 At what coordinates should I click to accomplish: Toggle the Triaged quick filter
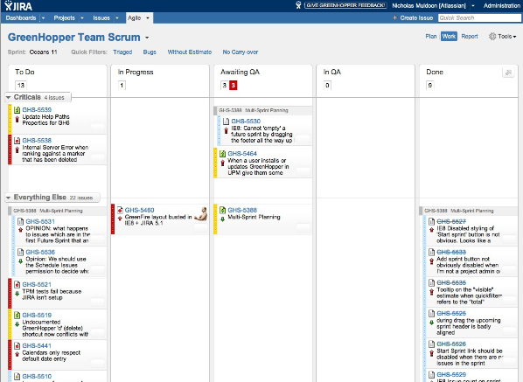[x=122, y=52]
